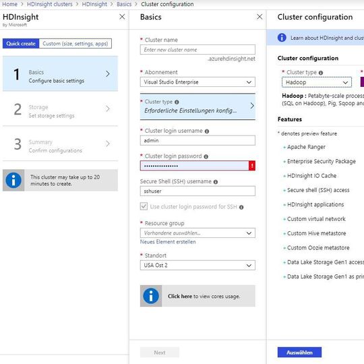This screenshot has width=364, height=364.
Task: Click the Cluster login username field
Action: 198,140
